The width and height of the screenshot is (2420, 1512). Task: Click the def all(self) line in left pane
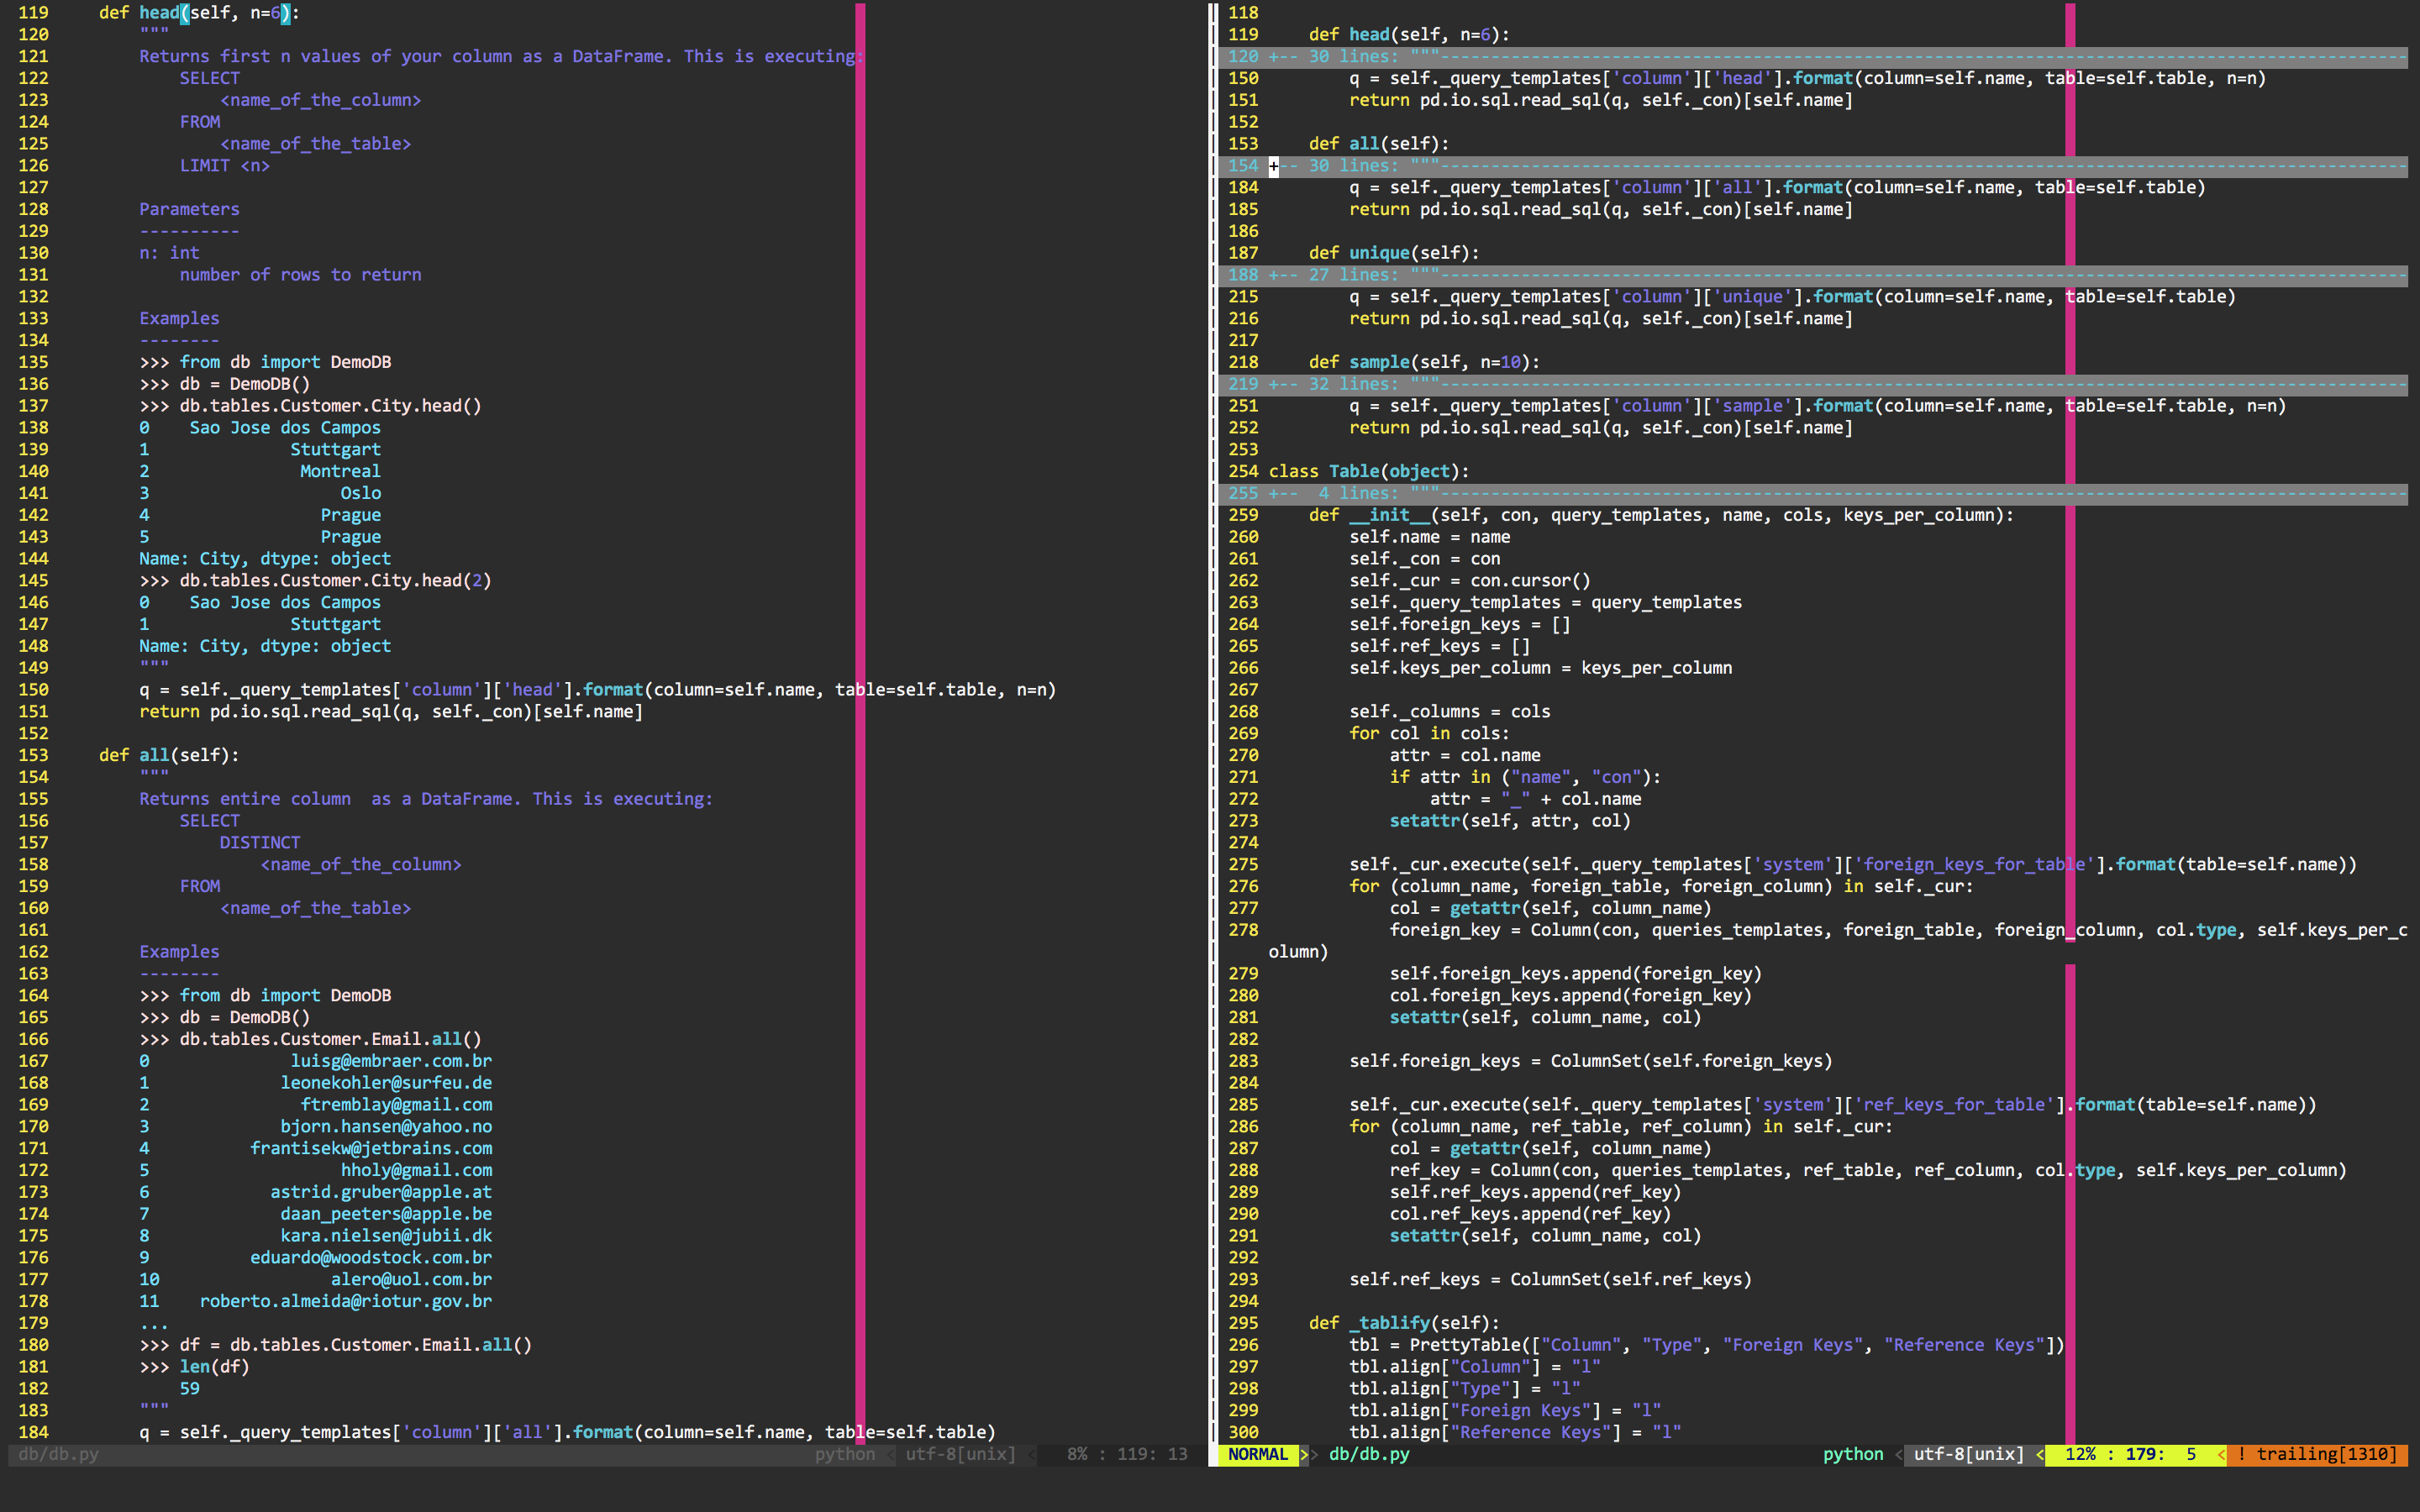168,755
